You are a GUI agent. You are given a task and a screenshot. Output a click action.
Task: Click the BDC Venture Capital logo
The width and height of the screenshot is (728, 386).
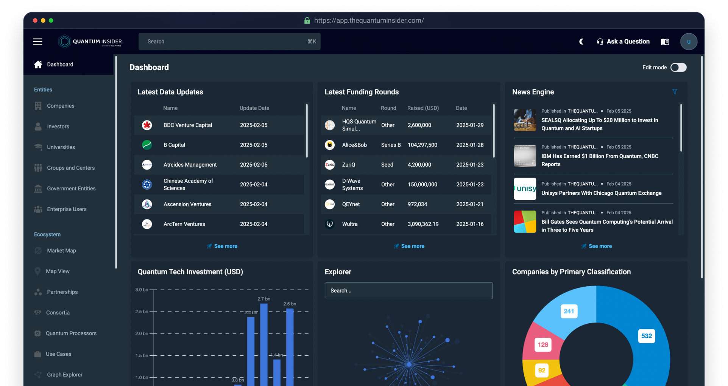[x=147, y=125]
